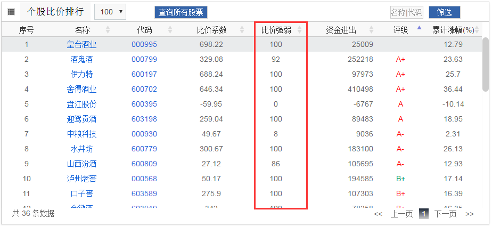Select page number 1
The width and height of the screenshot is (492, 226).
pos(424,214)
